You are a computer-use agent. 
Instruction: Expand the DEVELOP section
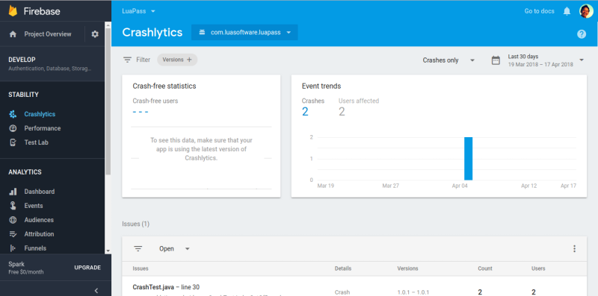click(x=52, y=63)
